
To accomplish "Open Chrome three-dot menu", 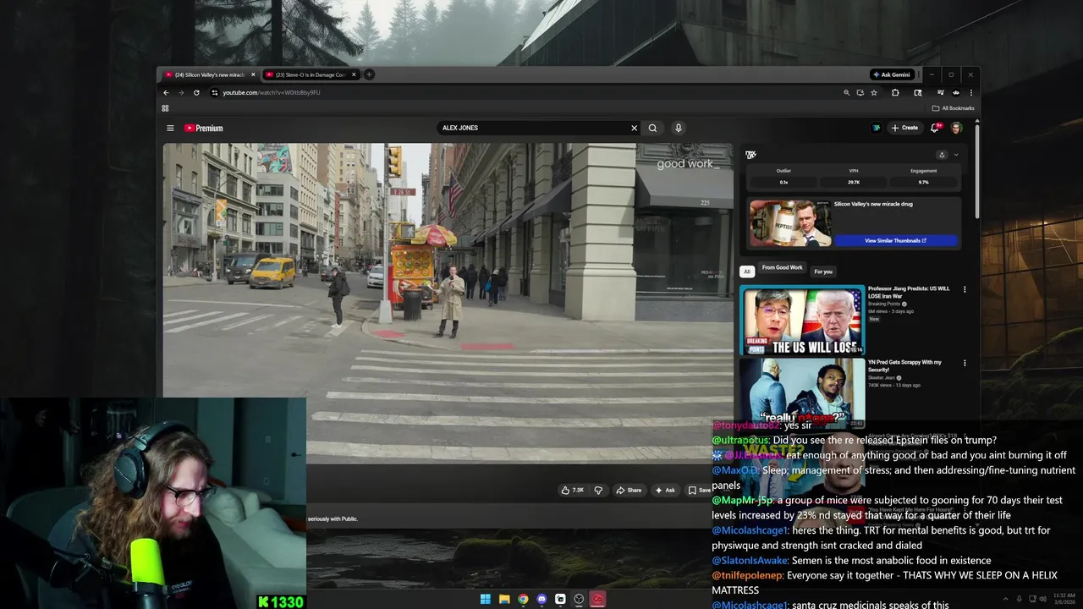I will pos(971,92).
